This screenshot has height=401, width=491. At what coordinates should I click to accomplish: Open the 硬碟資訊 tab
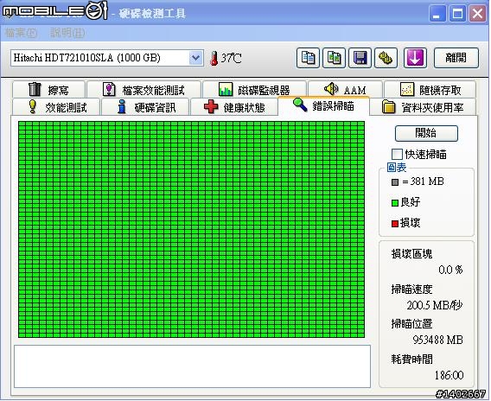[145, 107]
